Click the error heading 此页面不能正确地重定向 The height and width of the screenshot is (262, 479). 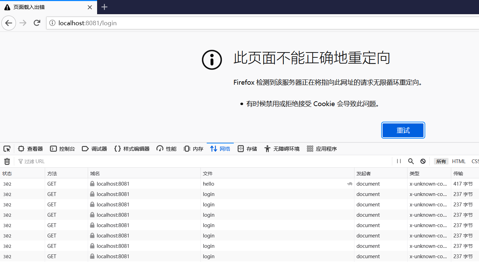pos(312,58)
